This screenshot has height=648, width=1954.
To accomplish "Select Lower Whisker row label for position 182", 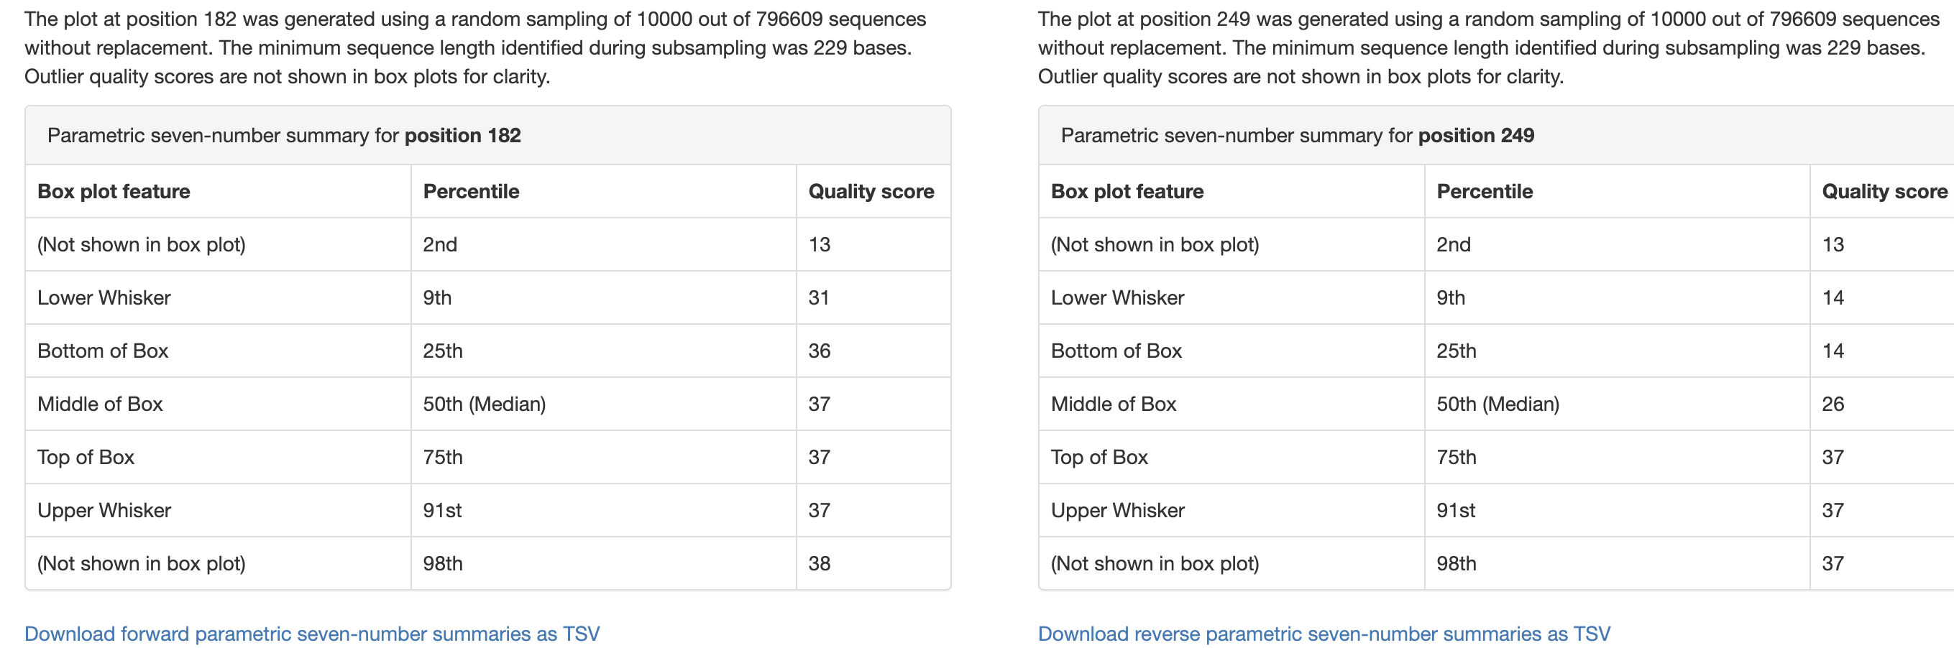I will pos(104,298).
